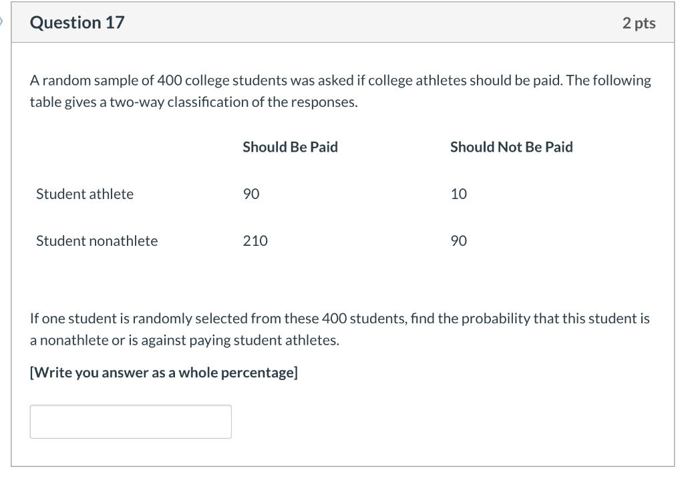
Task: Select the nonathlete value 90 on the right
Action: pyautogui.click(x=459, y=240)
